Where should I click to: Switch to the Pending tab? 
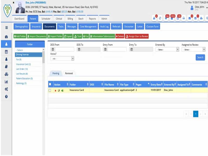click(56, 73)
